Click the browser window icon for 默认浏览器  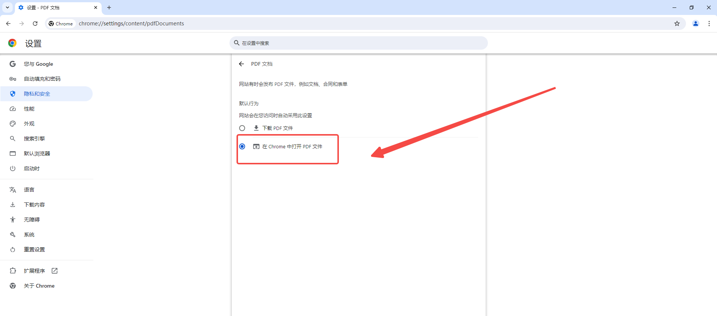point(13,154)
